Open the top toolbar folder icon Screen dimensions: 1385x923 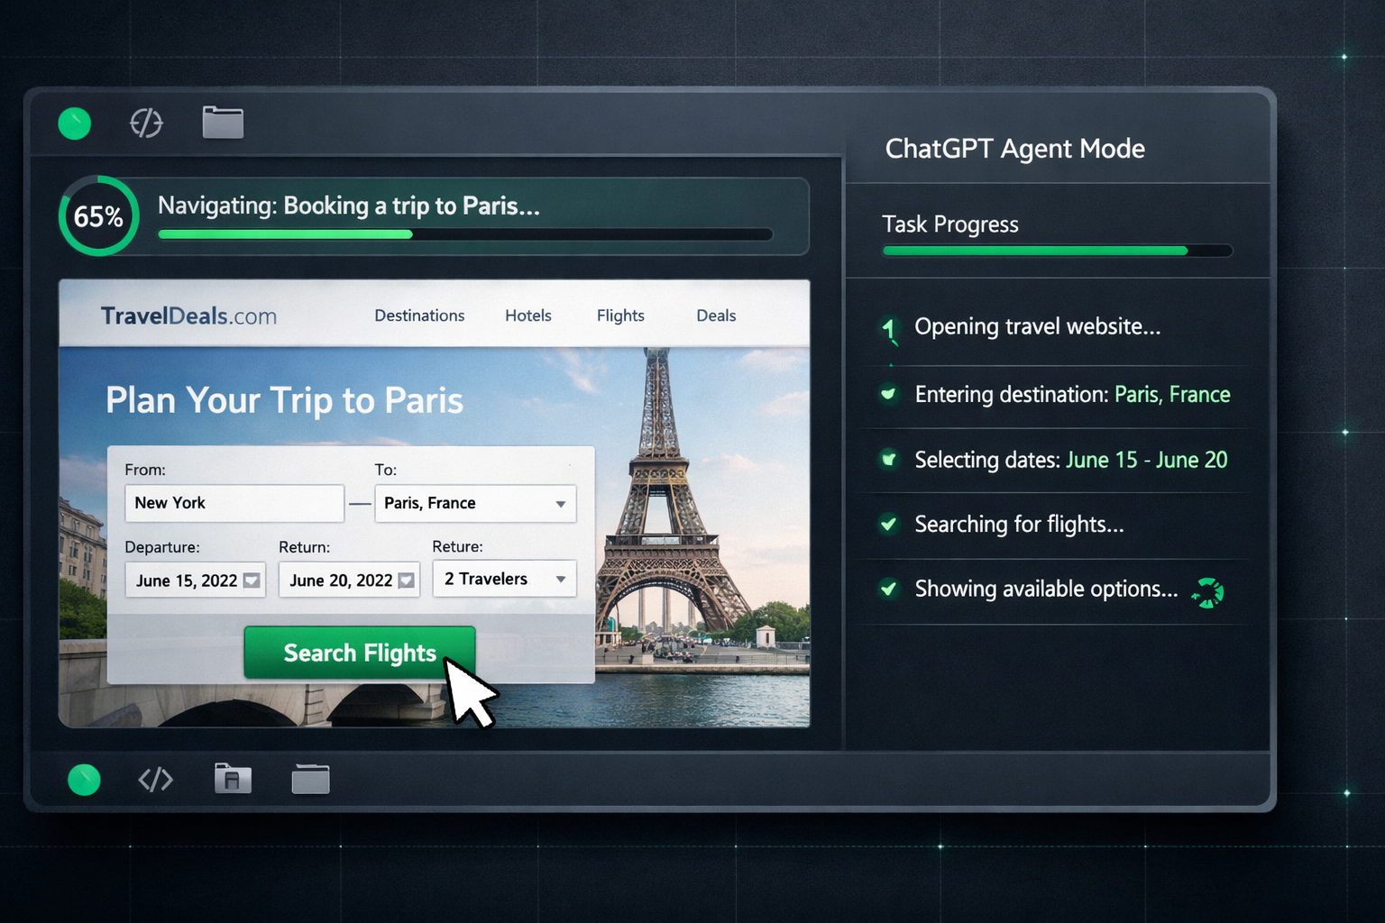223,123
